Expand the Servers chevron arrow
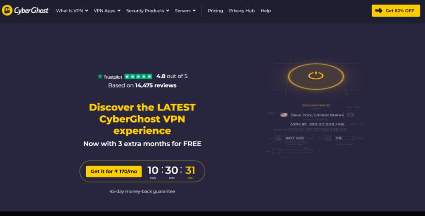The image size is (425, 216). click(194, 11)
